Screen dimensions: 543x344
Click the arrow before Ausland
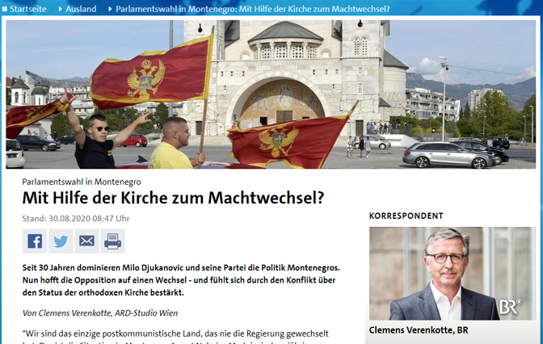point(61,9)
